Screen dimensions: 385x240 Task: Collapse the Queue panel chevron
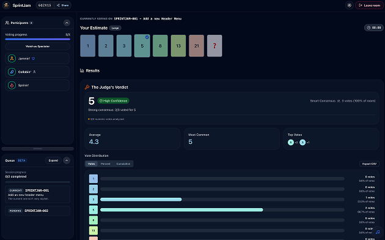point(67,160)
